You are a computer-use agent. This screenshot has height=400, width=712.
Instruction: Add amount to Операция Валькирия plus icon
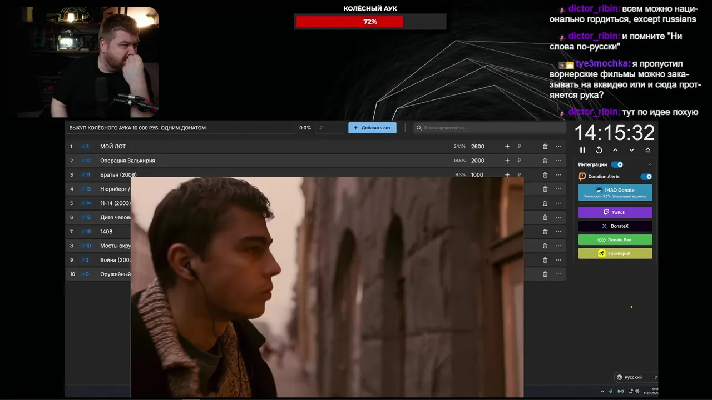(507, 161)
